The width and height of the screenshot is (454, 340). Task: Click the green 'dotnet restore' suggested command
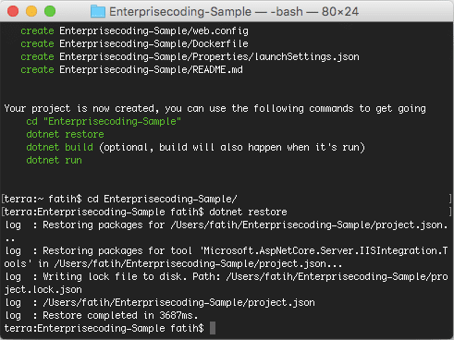[x=65, y=134]
